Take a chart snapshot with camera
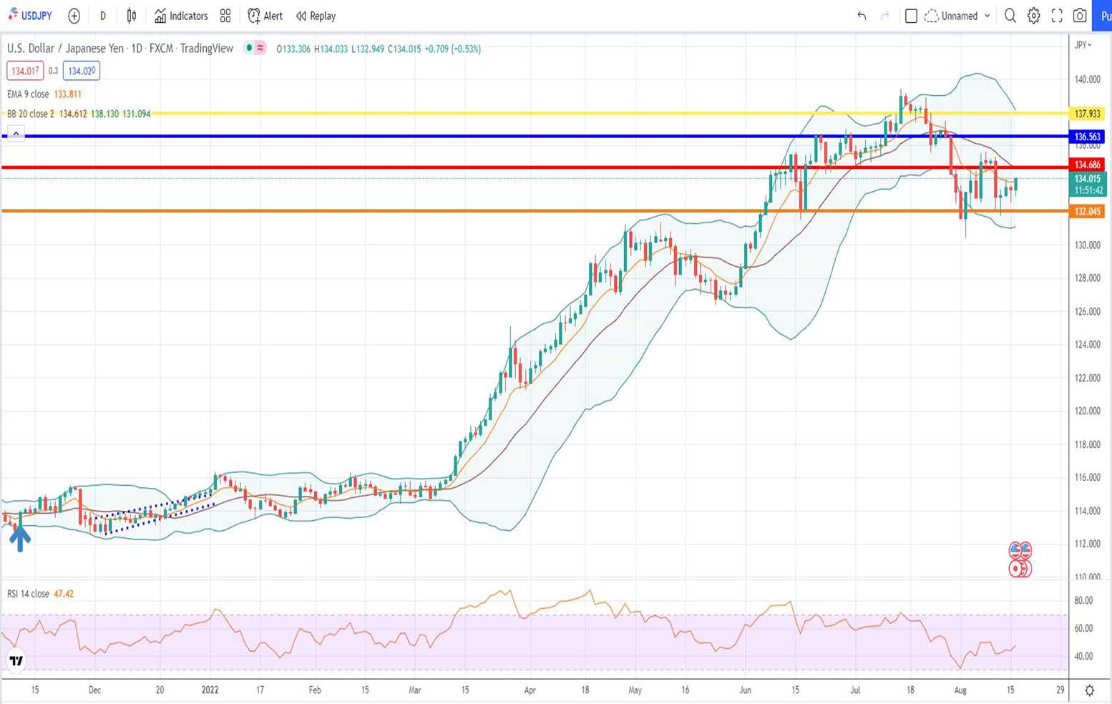Screen dimensions: 1112x704 coord(1080,16)
